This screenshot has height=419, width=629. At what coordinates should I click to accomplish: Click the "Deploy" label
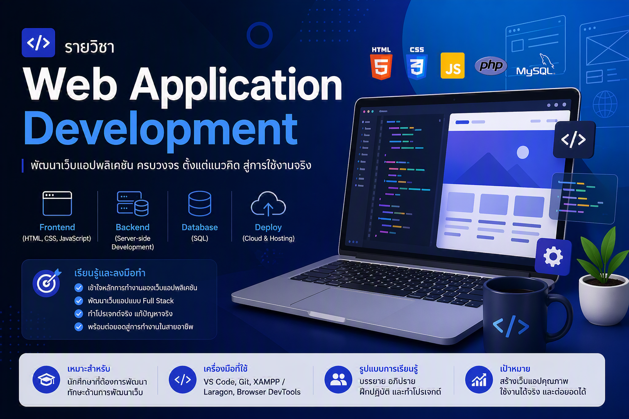268,227
